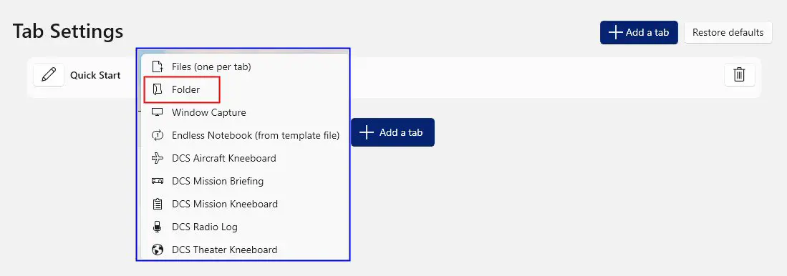
Task: Click the globe icon for DCS Theater Kneeboard
Action: click(x=158, y=250)
